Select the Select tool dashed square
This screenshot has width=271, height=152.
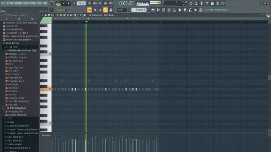pos(78,15)
